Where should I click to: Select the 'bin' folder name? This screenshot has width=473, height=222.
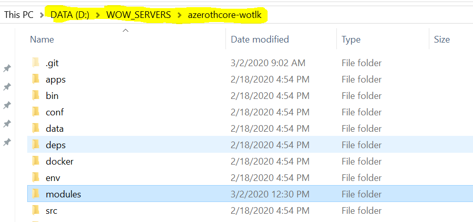pyautogui.click(x=52, y=96)
